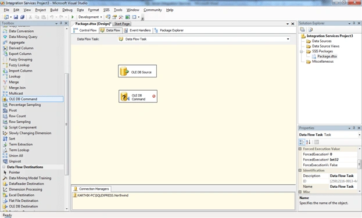362x218 pixels.
Task: Open the Properties object selector dropdown
Action: (x=360, y=135)
